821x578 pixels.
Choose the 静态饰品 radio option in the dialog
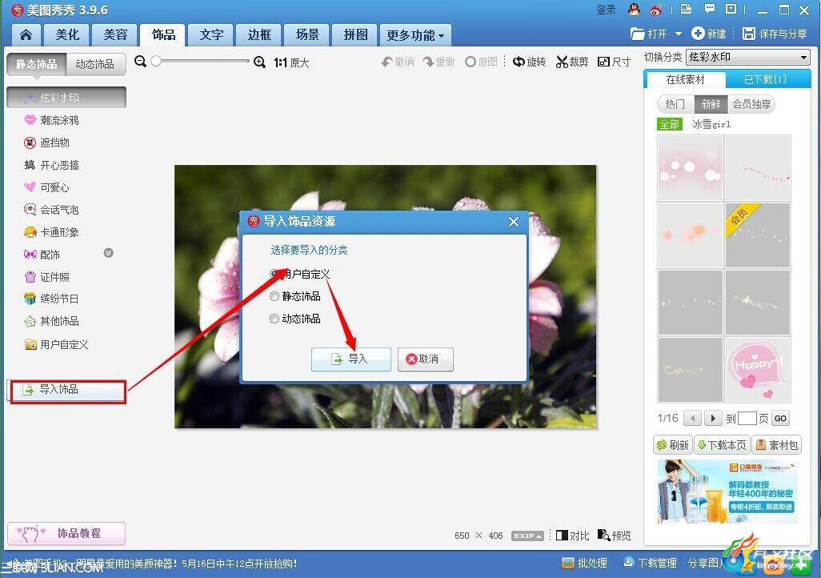click(274, 296)
